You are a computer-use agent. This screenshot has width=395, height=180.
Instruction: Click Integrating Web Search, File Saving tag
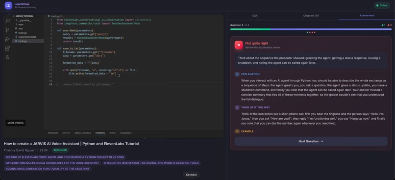point(151,163)
